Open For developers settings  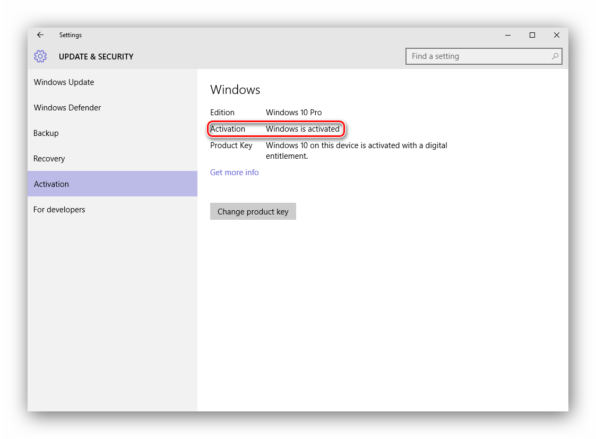pyautogui.click(x=113, y=210)
